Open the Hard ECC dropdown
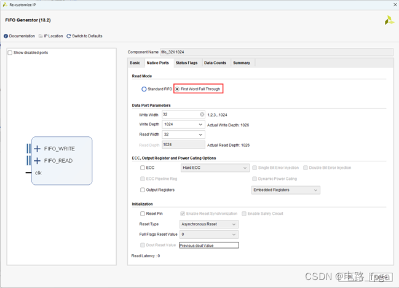399x288 pixels. pyautogui.click(x=215, y=168)
